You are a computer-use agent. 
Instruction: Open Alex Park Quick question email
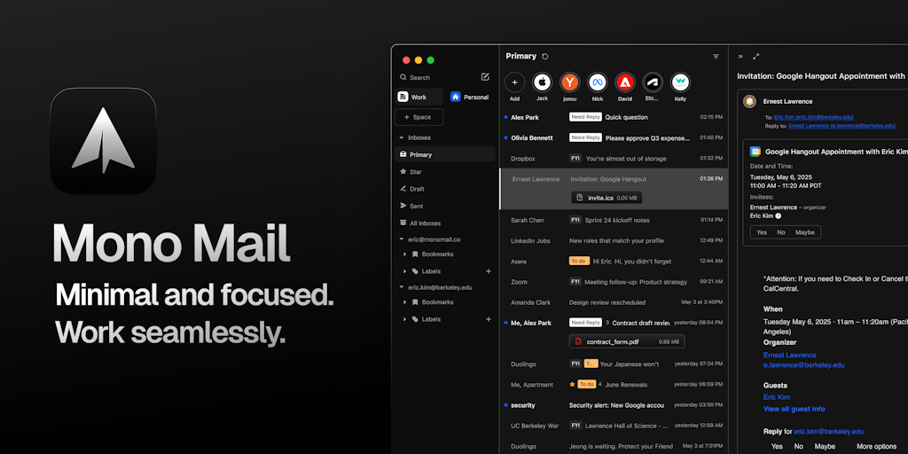click(614, 117)
